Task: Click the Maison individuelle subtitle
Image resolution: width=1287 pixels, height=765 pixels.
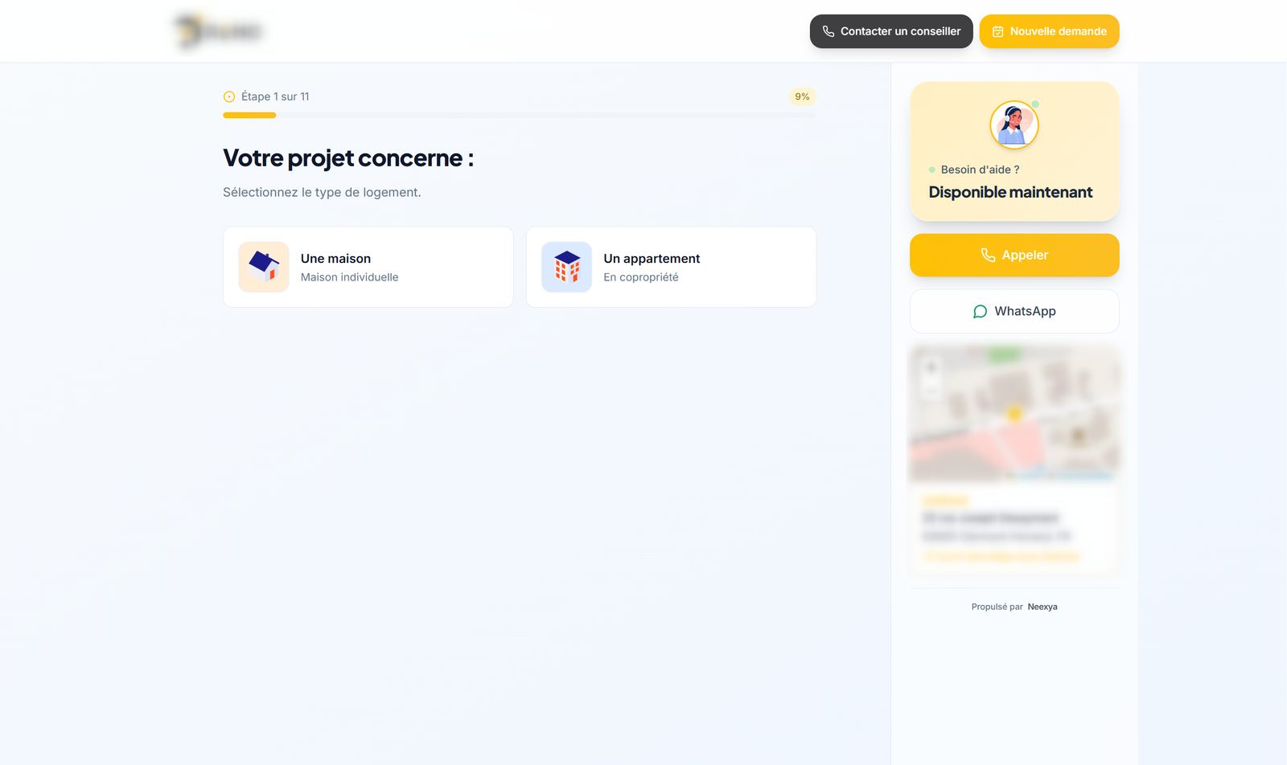Action: click(x=350, y=277)
